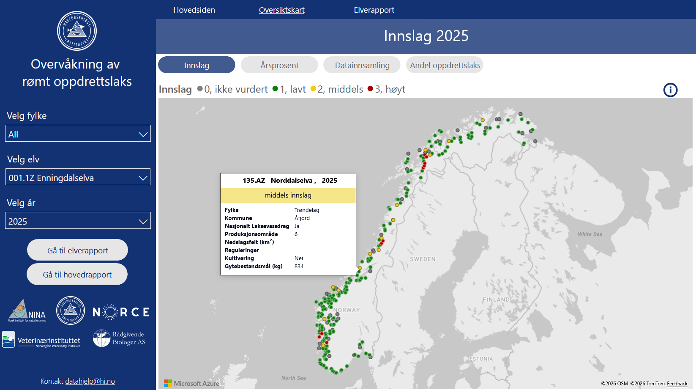The image size is (696, 390).
Task: Click the NINA logo in the sidebar
Action: pyautogui.click(x=27, y=311)
